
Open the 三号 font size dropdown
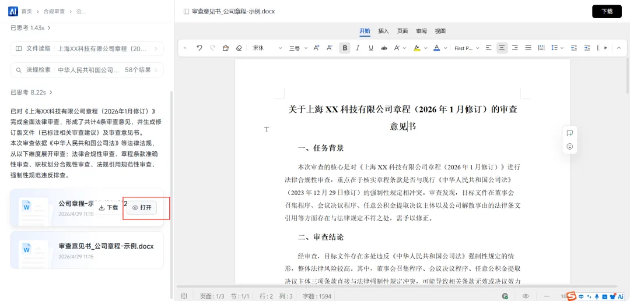coord(298,48)
